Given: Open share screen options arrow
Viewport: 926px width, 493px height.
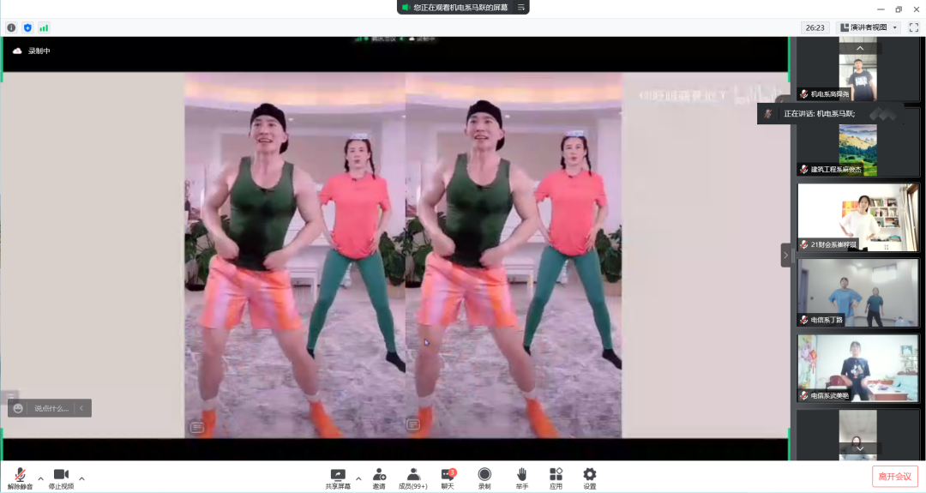Looking at the screenshot, I should click(358, 478).
